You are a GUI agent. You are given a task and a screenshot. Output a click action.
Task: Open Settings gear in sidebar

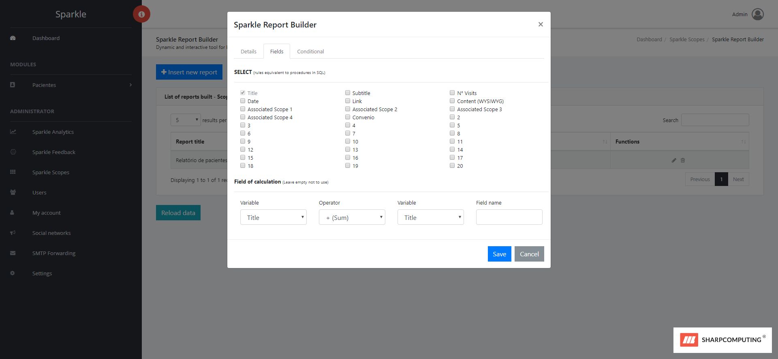click(x=42, y=273)
